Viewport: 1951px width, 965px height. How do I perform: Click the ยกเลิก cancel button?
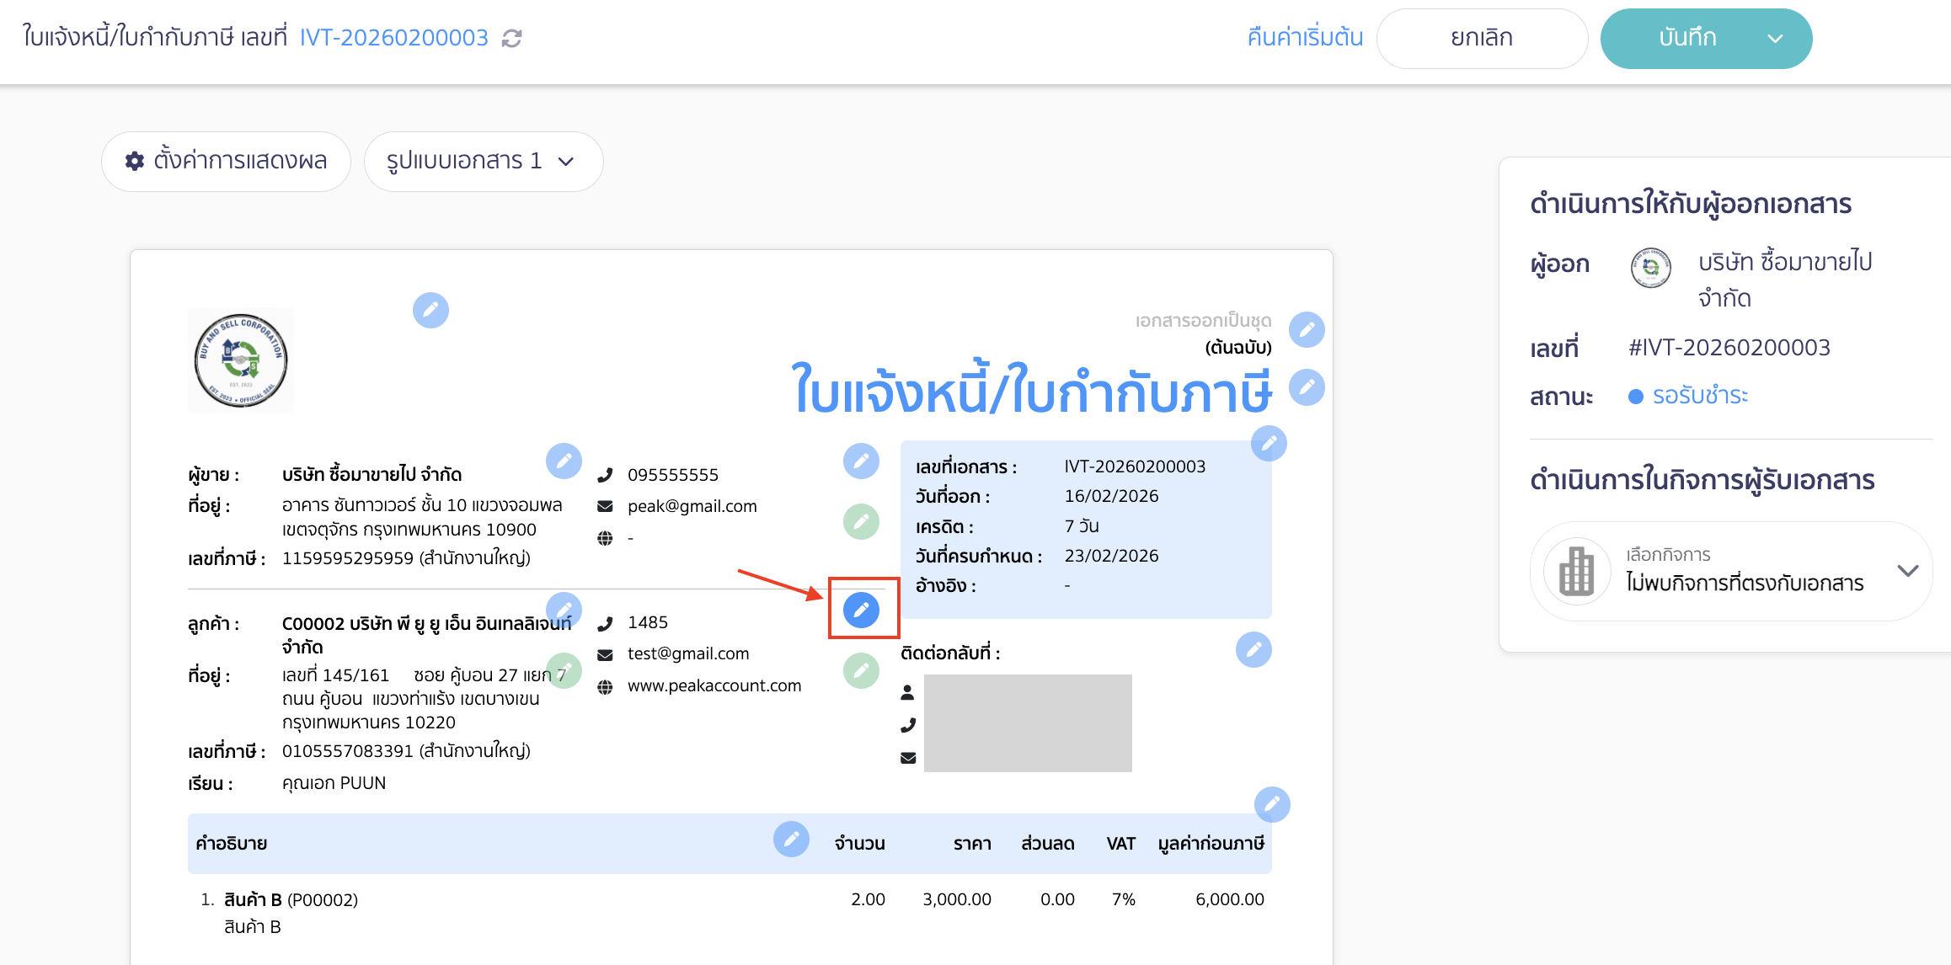(1482, 38)
